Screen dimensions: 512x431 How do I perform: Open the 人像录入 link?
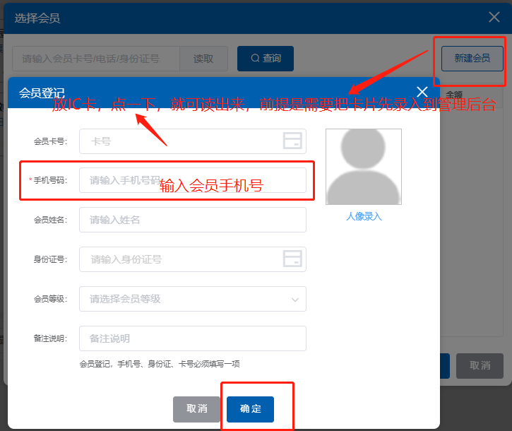(363, 217)
